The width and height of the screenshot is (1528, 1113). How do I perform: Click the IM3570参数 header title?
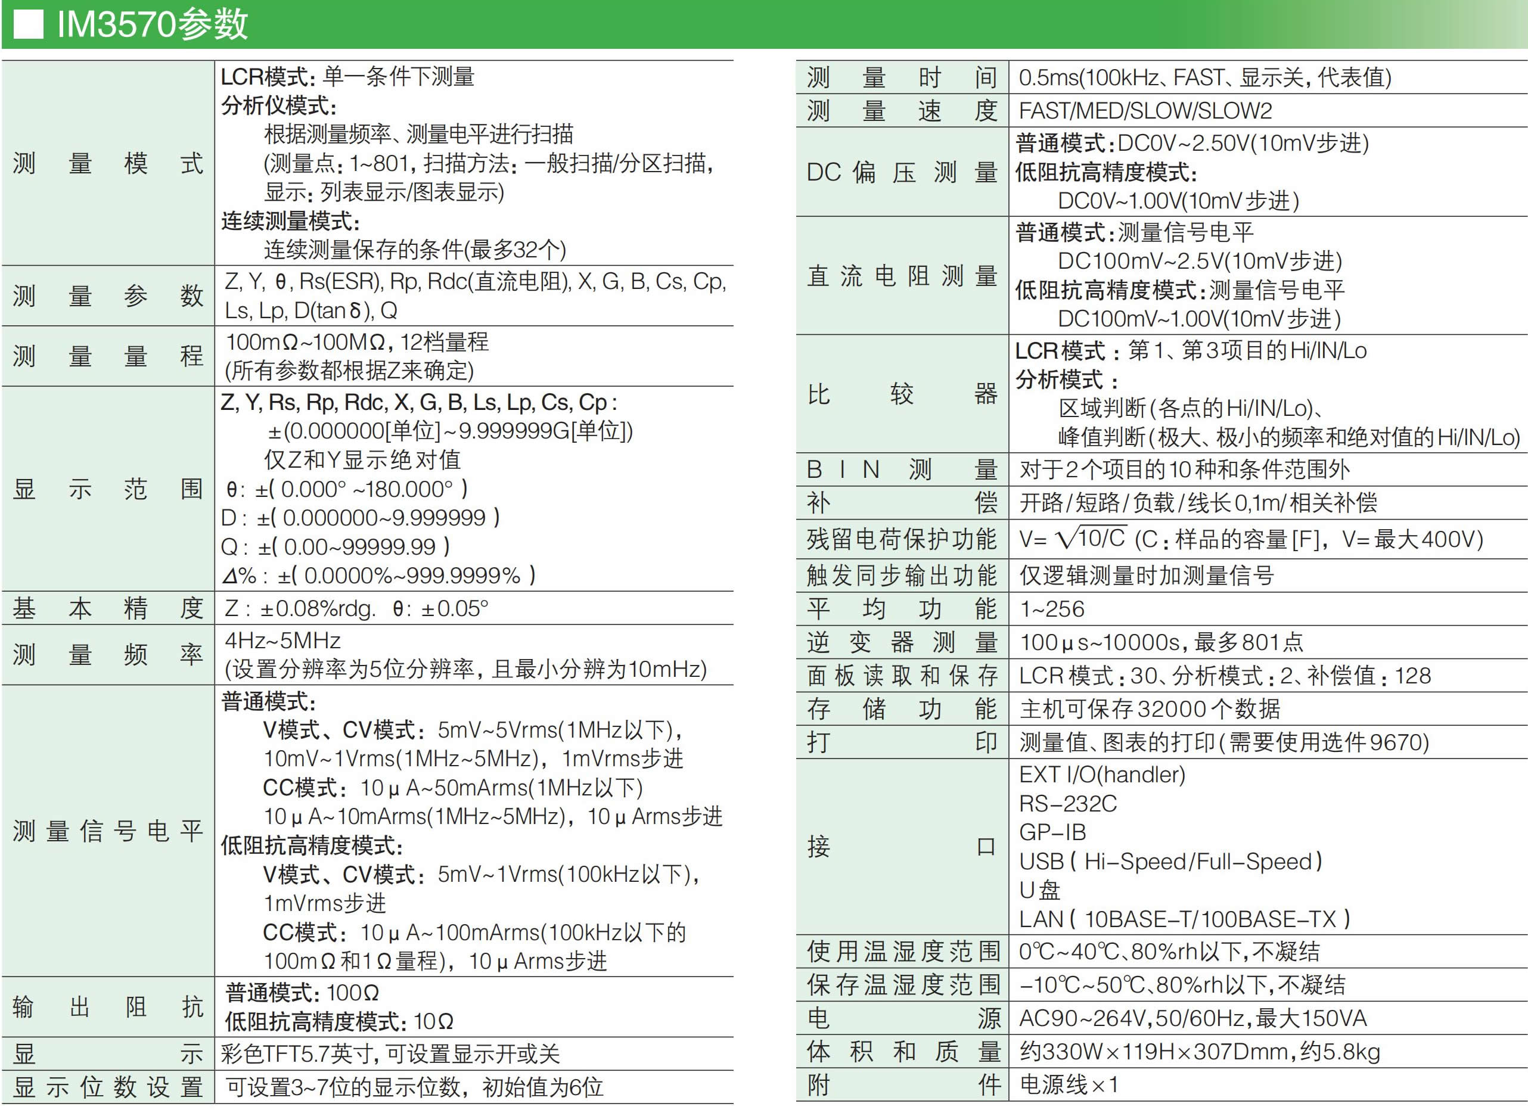[153, 24]
